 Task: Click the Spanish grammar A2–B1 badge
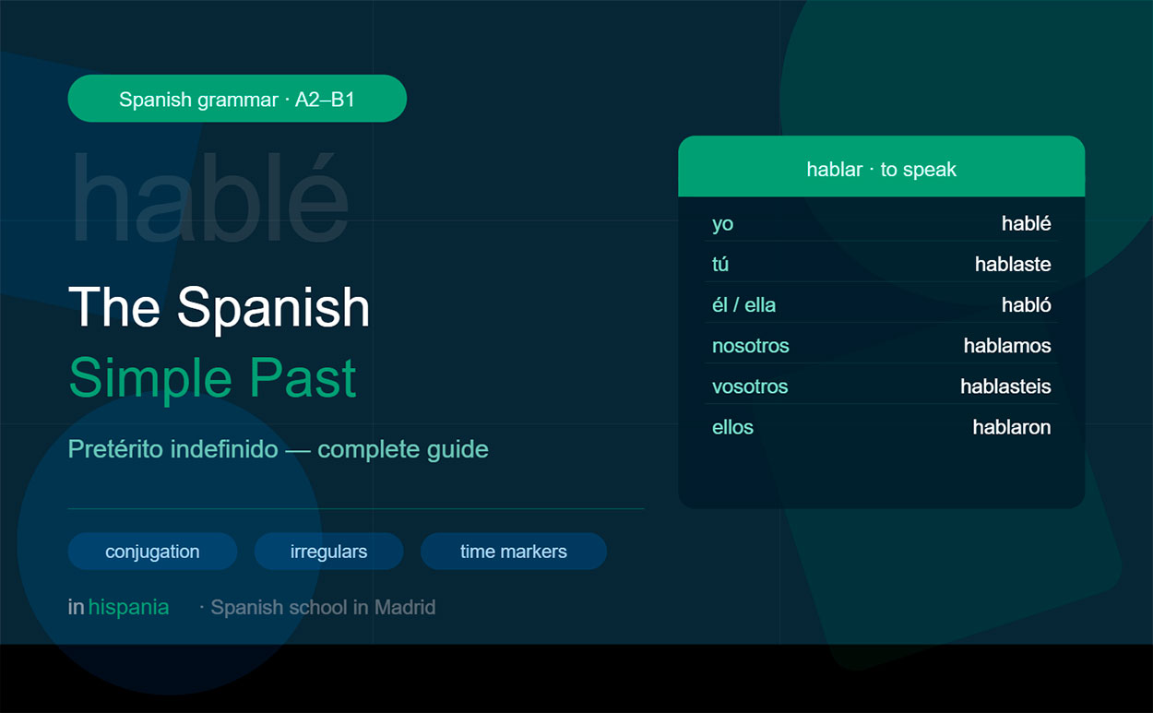point(237,98)
